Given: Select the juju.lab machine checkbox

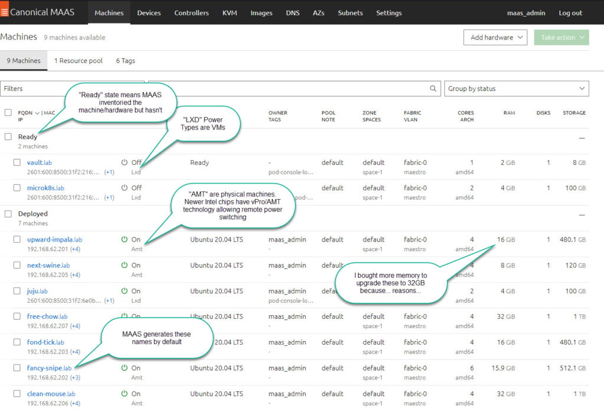Looking at the screenshot, I should coord(17,291).
